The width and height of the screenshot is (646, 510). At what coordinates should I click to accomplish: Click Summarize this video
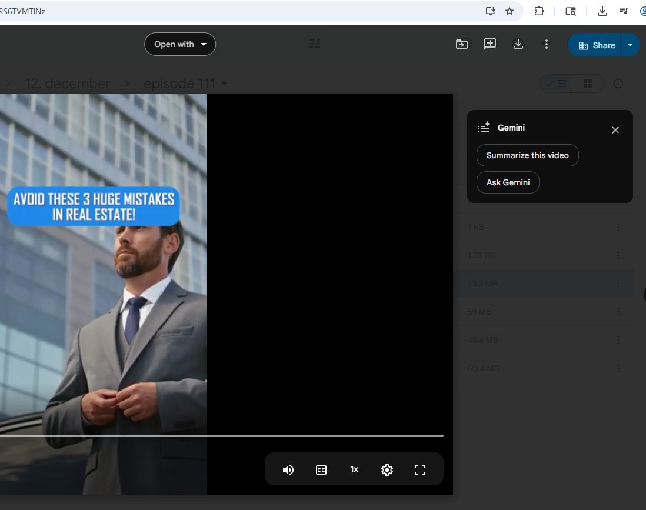click(527, 155)
